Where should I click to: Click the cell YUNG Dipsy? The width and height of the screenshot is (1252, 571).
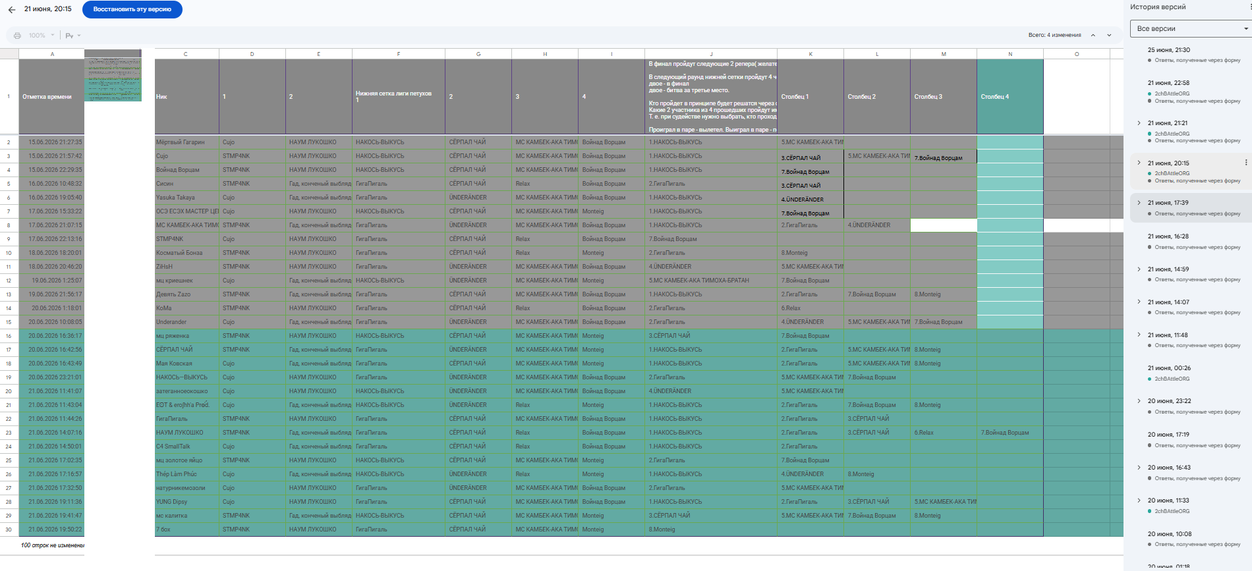(186, 502)
